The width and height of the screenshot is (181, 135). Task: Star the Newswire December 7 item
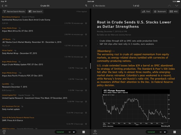(86, 90)
